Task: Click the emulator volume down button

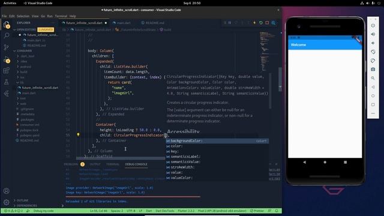Action: (x=373, y=43)
